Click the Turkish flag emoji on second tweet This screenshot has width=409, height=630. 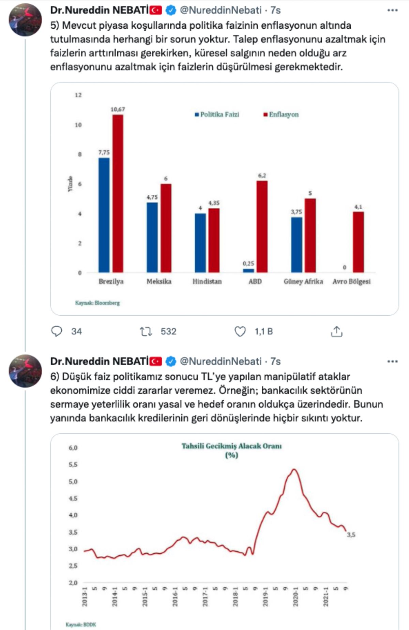point(156,361)
